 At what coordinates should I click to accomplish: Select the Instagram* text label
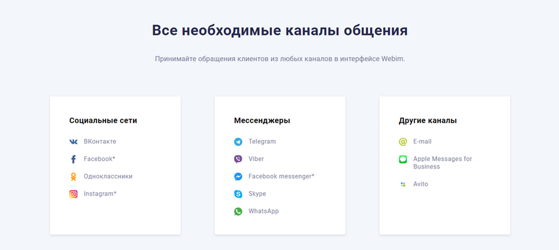pos(100,194)
